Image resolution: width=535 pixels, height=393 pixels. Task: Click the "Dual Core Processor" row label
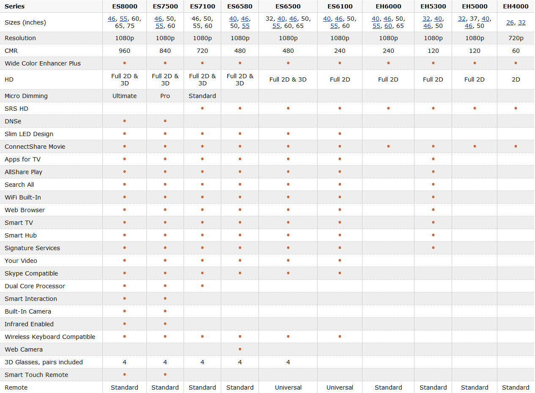35,286
